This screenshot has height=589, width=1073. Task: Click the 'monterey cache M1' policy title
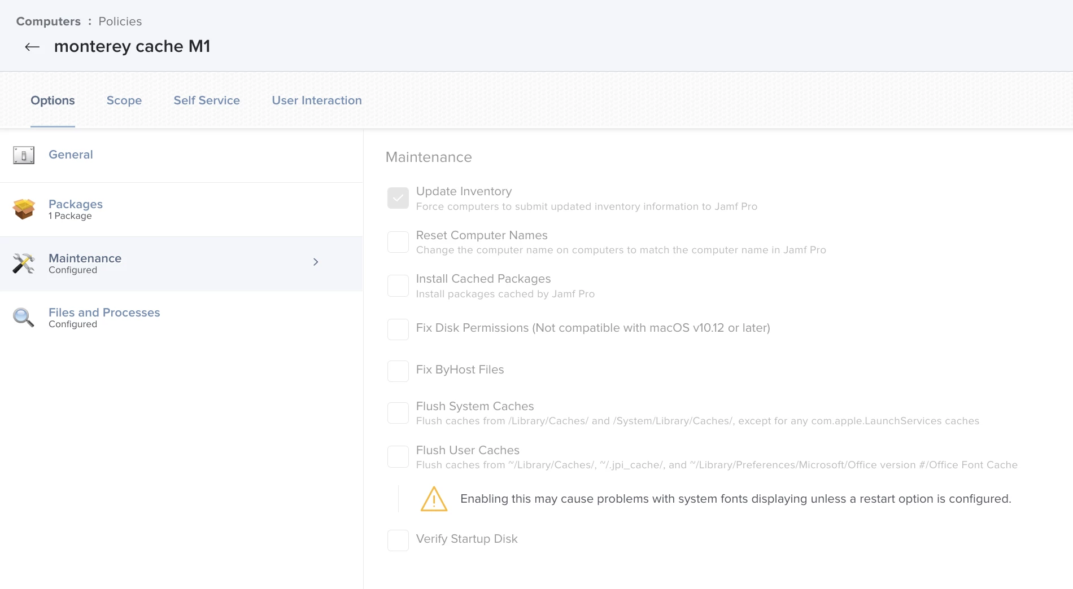pyautogui.click(x=132, y=46)
